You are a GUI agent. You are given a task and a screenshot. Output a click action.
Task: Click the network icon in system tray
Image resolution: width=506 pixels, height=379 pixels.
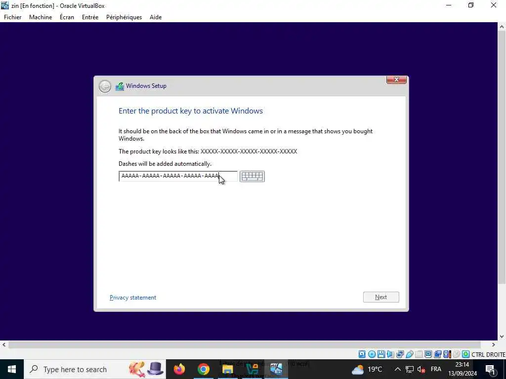410,369
